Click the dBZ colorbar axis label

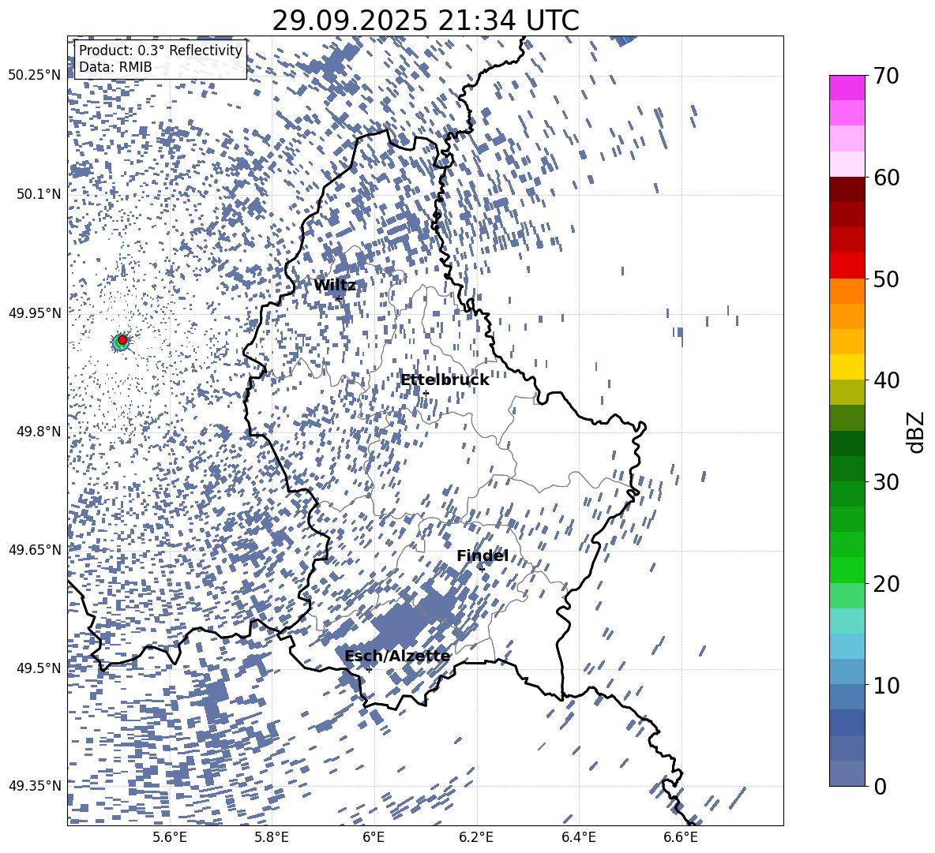[x=917, y=432]
